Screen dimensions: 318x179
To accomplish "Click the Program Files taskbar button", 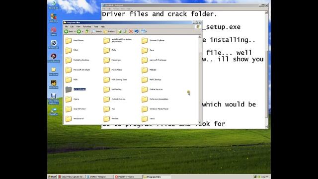I will 157,177.
